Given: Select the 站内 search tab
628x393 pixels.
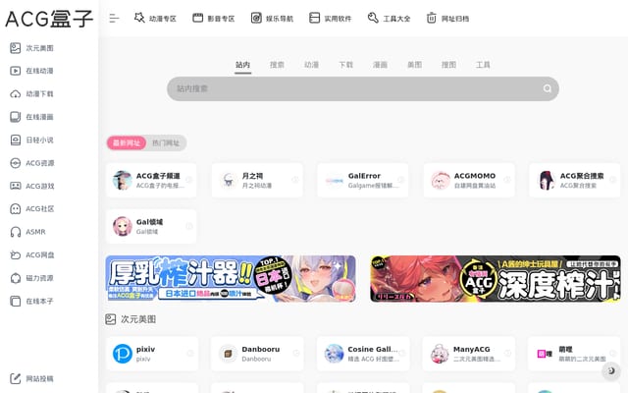Looking at the screenshot, I should [x=242, y=65].
